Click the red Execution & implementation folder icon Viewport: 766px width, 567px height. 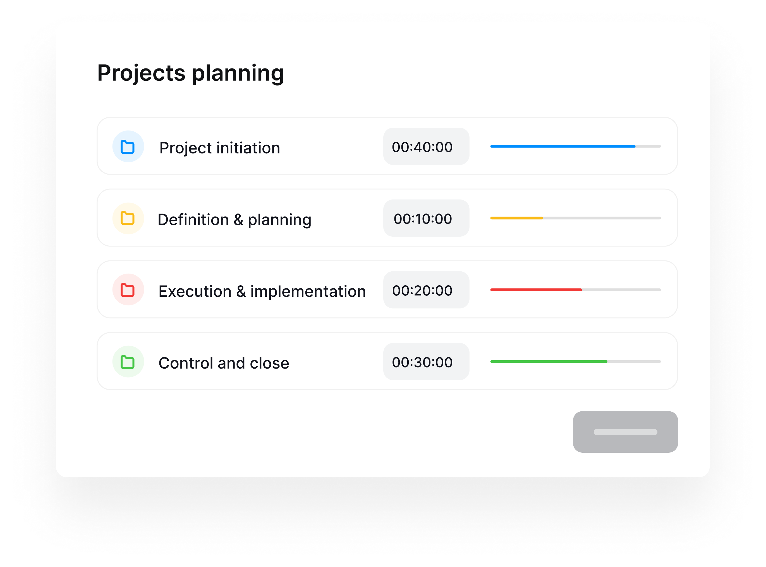click(128, 290)
